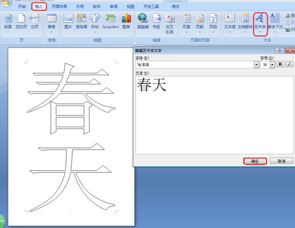
Task: Open the 审阅 review tab
Action: [x=114, y=7]
